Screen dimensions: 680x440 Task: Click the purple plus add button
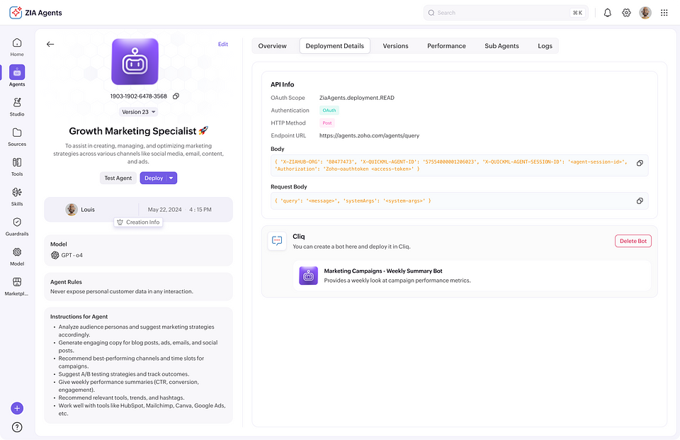[x=17, y=408]
